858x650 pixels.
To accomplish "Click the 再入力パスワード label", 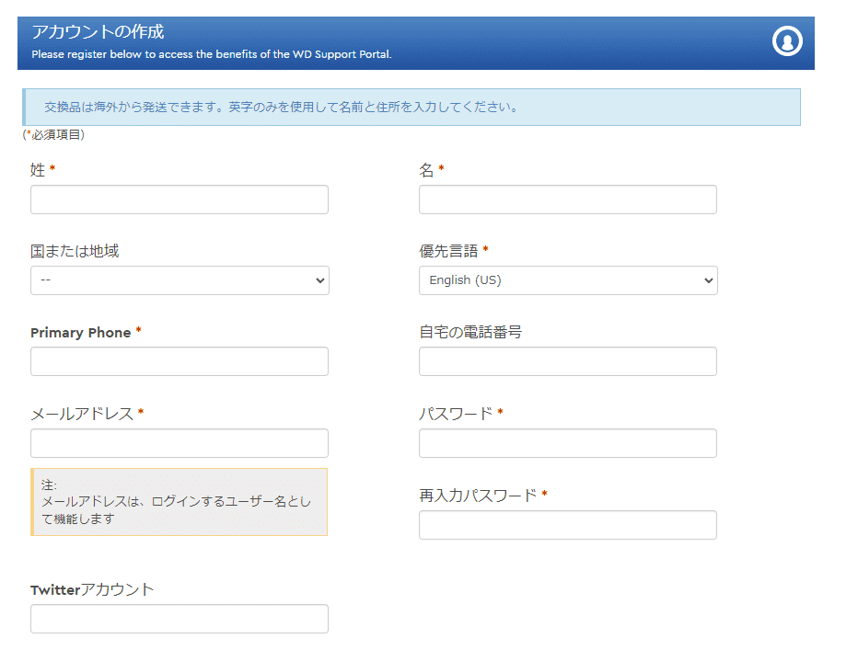I will click(478, 496).
